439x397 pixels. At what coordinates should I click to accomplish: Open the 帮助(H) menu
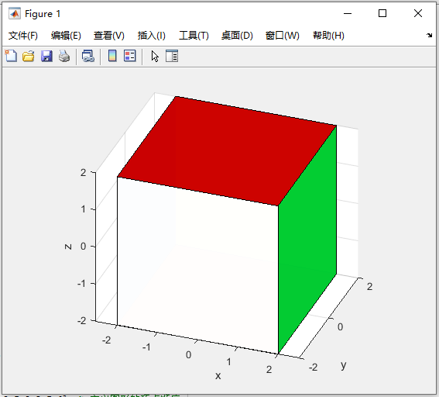pyautogui.click(x=328, y=36)
